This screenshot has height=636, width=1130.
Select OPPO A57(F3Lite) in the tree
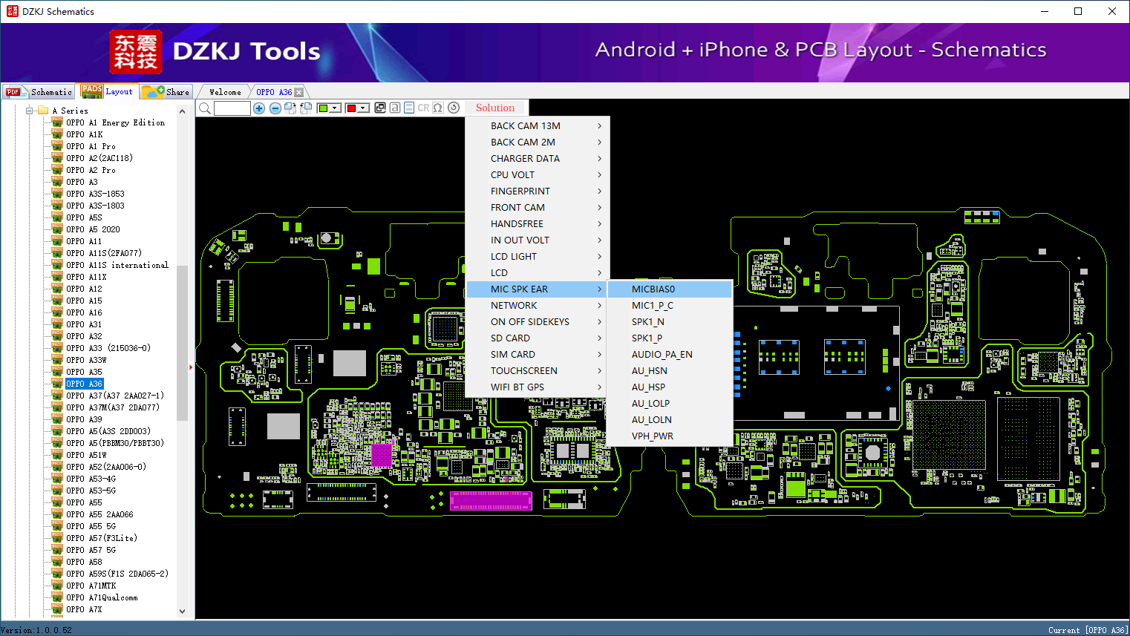coord(102,538)
